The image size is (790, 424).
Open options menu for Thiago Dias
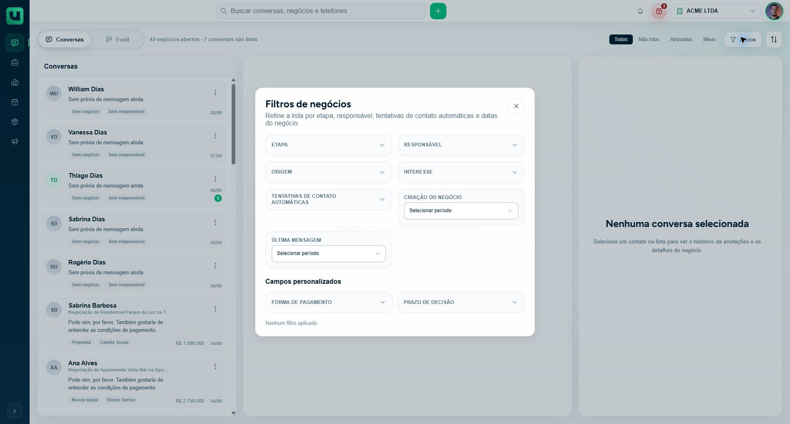tap(215, 179)
